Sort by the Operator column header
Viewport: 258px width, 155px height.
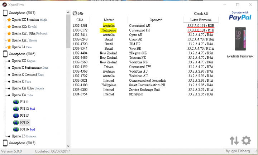tap(156, 20)
